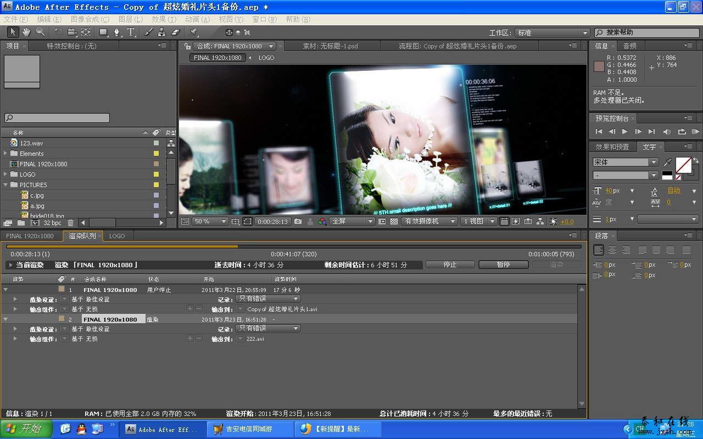
Task: Select the Pan Behind tool
Action: click(86, 32)
